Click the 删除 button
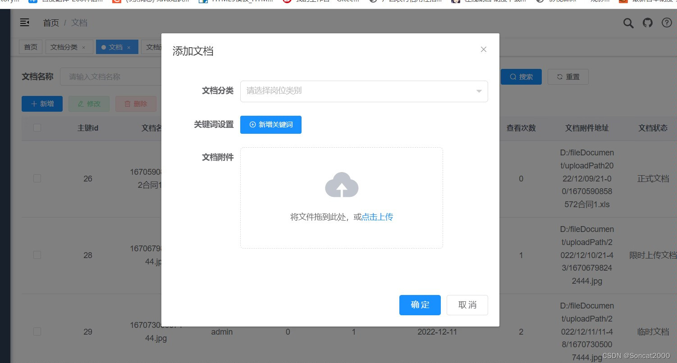 coord(136,104)
